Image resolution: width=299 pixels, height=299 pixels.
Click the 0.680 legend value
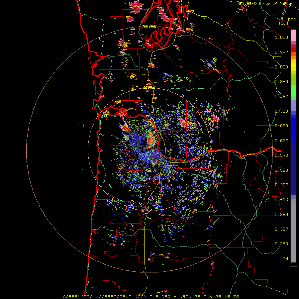[x=281, y=126]
